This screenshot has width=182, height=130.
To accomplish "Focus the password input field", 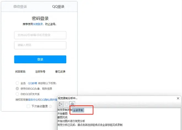I will [40, 45].
